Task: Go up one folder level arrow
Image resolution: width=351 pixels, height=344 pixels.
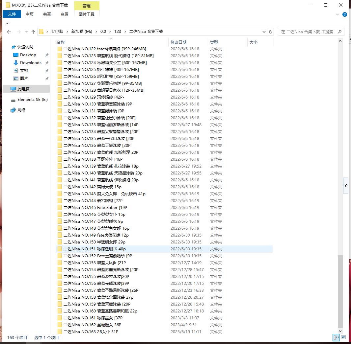Action: [x=33, y=32]
